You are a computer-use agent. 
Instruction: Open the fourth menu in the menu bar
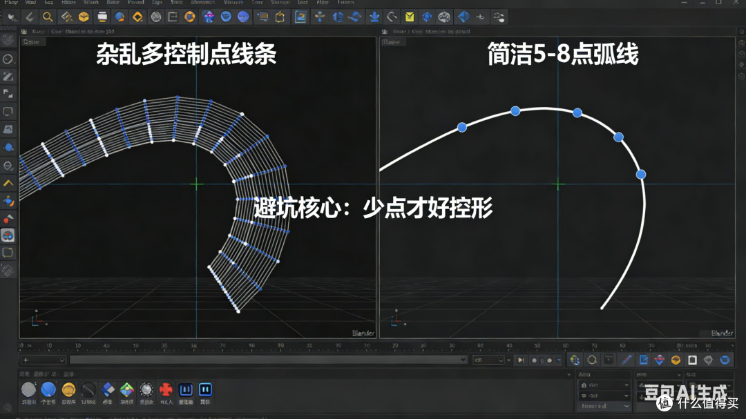point(68,2)
